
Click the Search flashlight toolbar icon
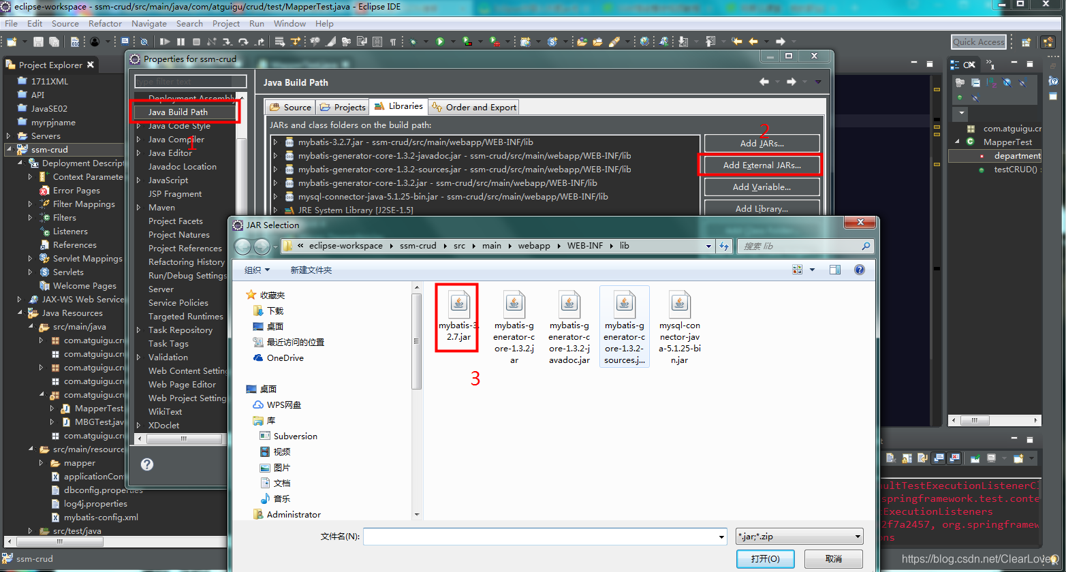click(614, 42)
